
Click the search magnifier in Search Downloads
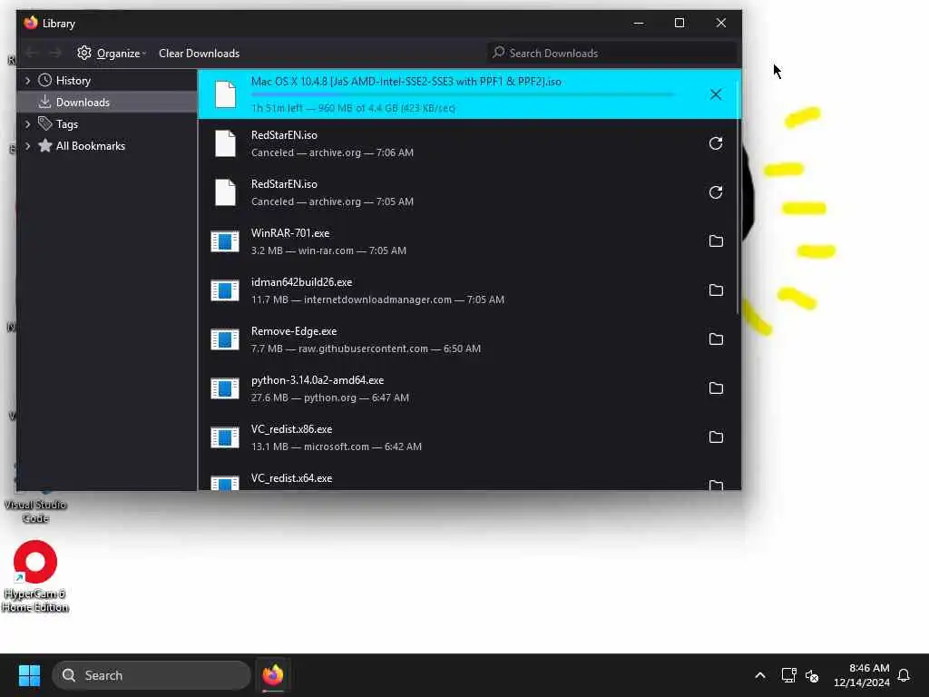point(499,53)
